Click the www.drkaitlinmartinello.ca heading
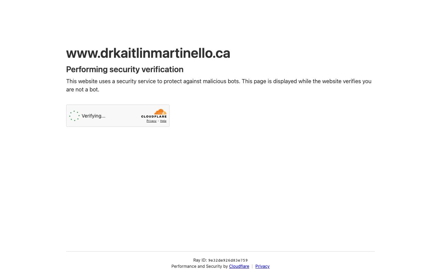 (x=148, y=53)
